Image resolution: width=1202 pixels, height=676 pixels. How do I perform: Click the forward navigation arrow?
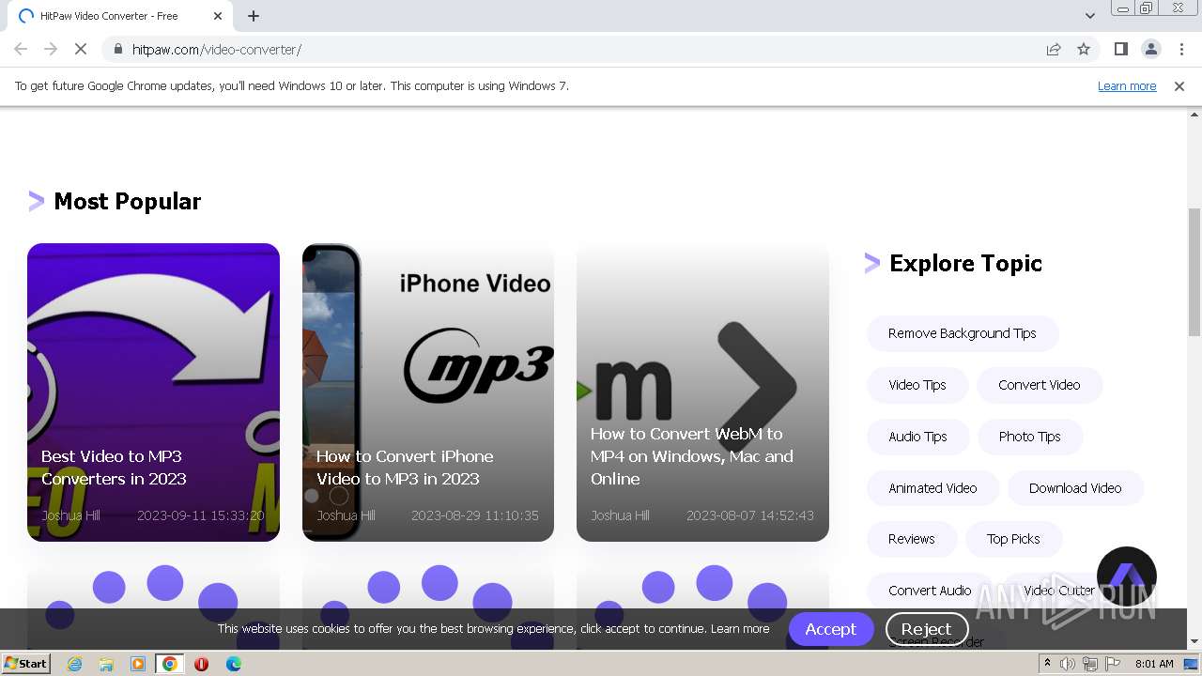[x=51, y=50]
